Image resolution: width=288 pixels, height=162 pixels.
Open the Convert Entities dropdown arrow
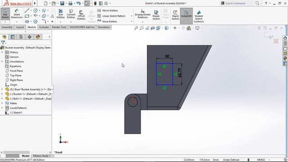click(x=71, y=22)
